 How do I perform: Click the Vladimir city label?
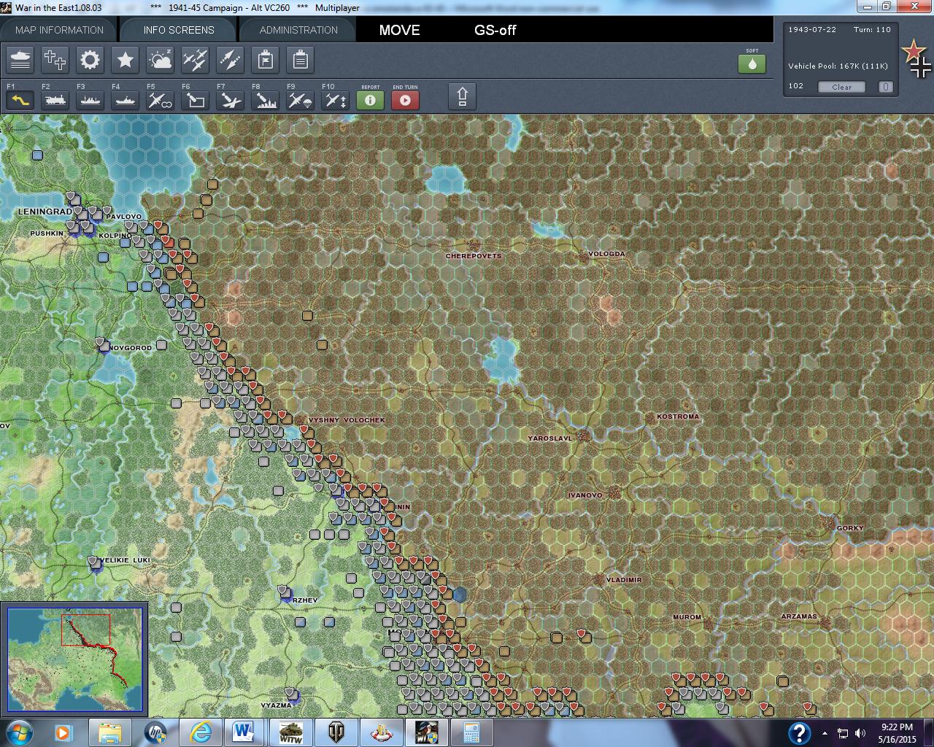[624, 580]
